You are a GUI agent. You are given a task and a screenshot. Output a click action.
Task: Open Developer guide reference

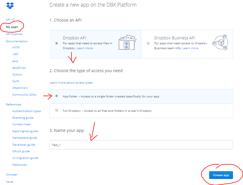pyautogui.click(x=24, y=144)
